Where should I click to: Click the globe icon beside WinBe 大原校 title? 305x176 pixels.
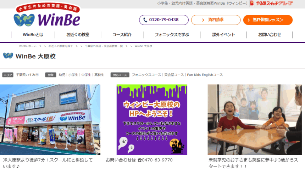[8, 56]
